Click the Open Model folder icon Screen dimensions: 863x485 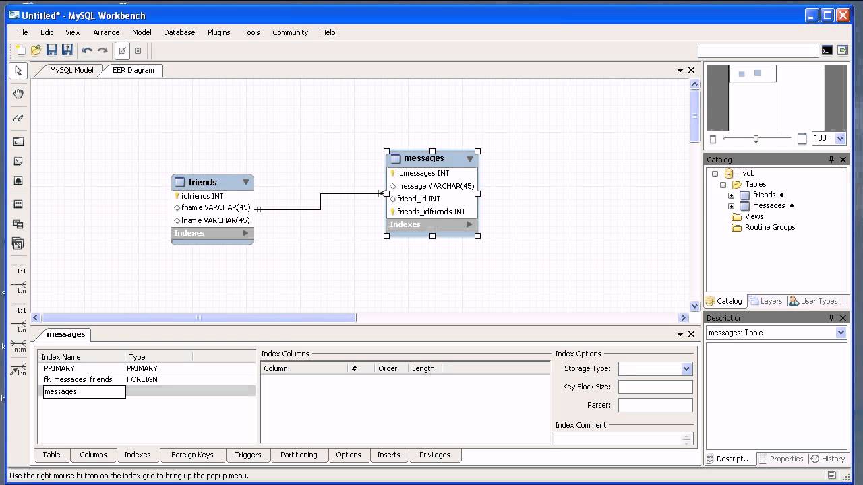point(36,51)
